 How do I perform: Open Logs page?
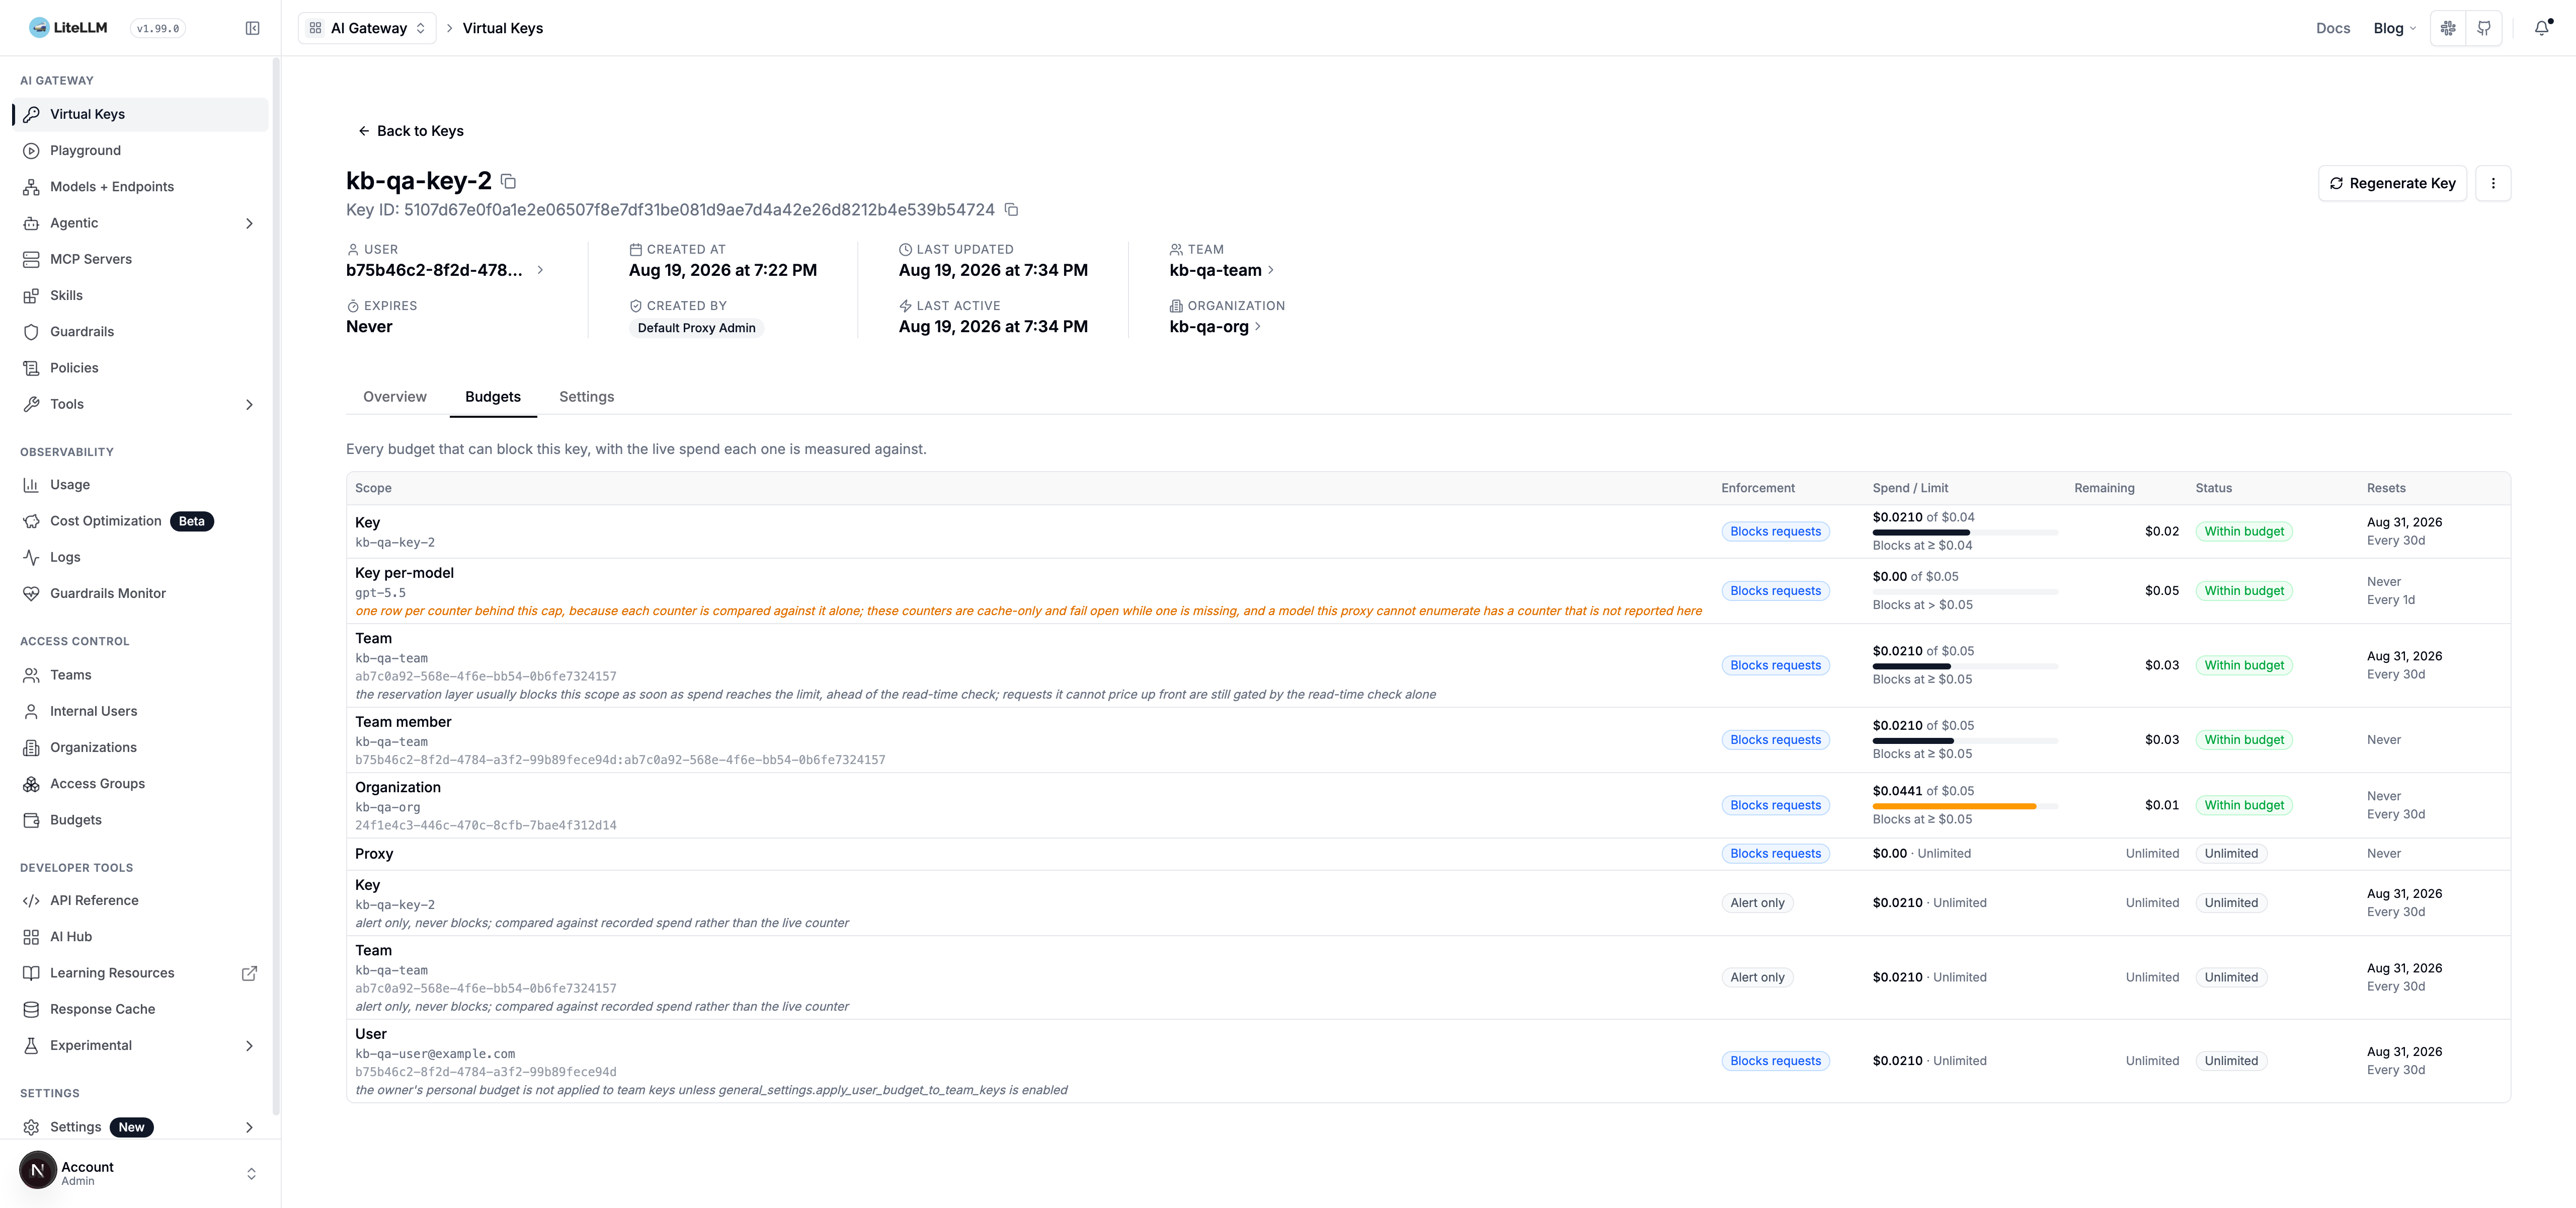pyautogui.click(x=140, y=557)
